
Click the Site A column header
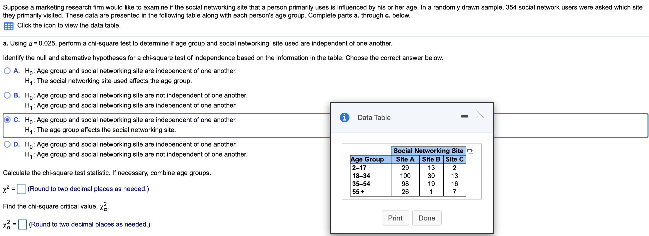coord(405,159)
